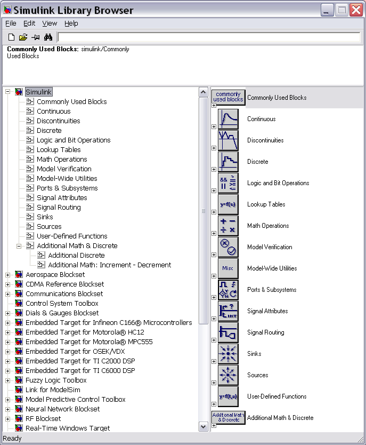Click the binoculars Find block icon
Viewport: 366px width, 445px height.
pos(48,37)
